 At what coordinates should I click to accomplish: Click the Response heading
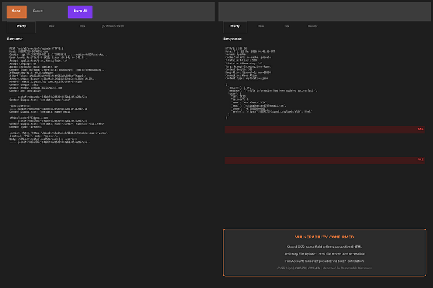(232, 39)
